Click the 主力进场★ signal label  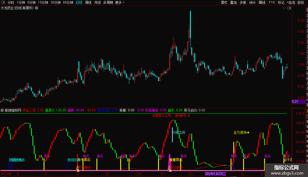pos(241,132)
